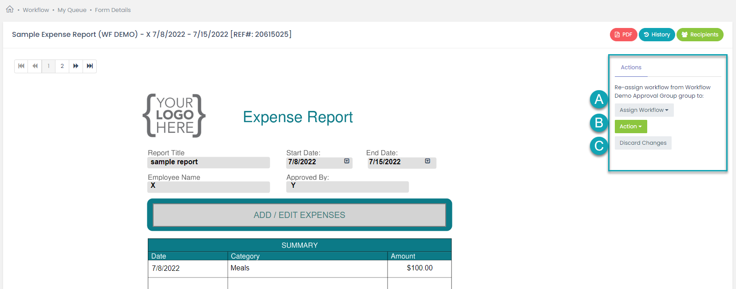Click the Form Details breadcrumb

tap(113, 10)
